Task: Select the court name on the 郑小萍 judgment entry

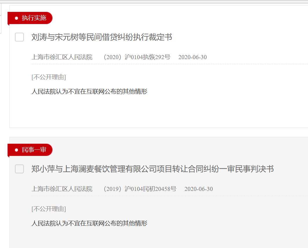Action: (62, 189)
